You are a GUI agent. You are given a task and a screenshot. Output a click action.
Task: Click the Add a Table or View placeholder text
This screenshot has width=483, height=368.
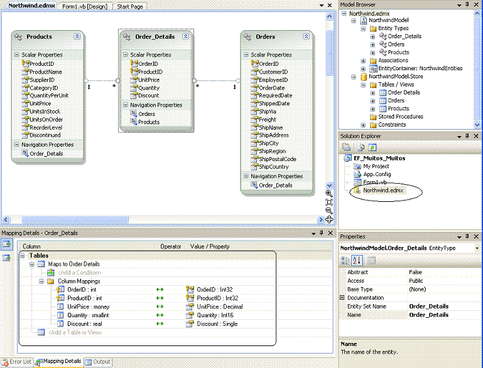[x=75, y=332]
